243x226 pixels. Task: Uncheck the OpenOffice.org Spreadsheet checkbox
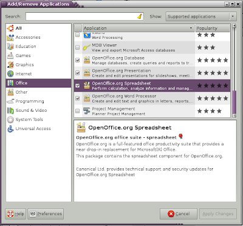click(78, 86)
